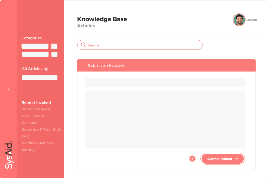Image resolution: width=267 pixels, height=178 pixels.
Task: Open View History in sidebar menu
Action: click(x=33, y=116)
